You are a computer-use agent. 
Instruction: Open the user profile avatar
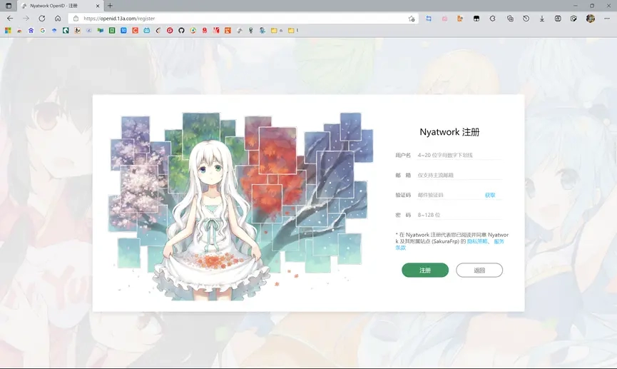click(590, 19)
